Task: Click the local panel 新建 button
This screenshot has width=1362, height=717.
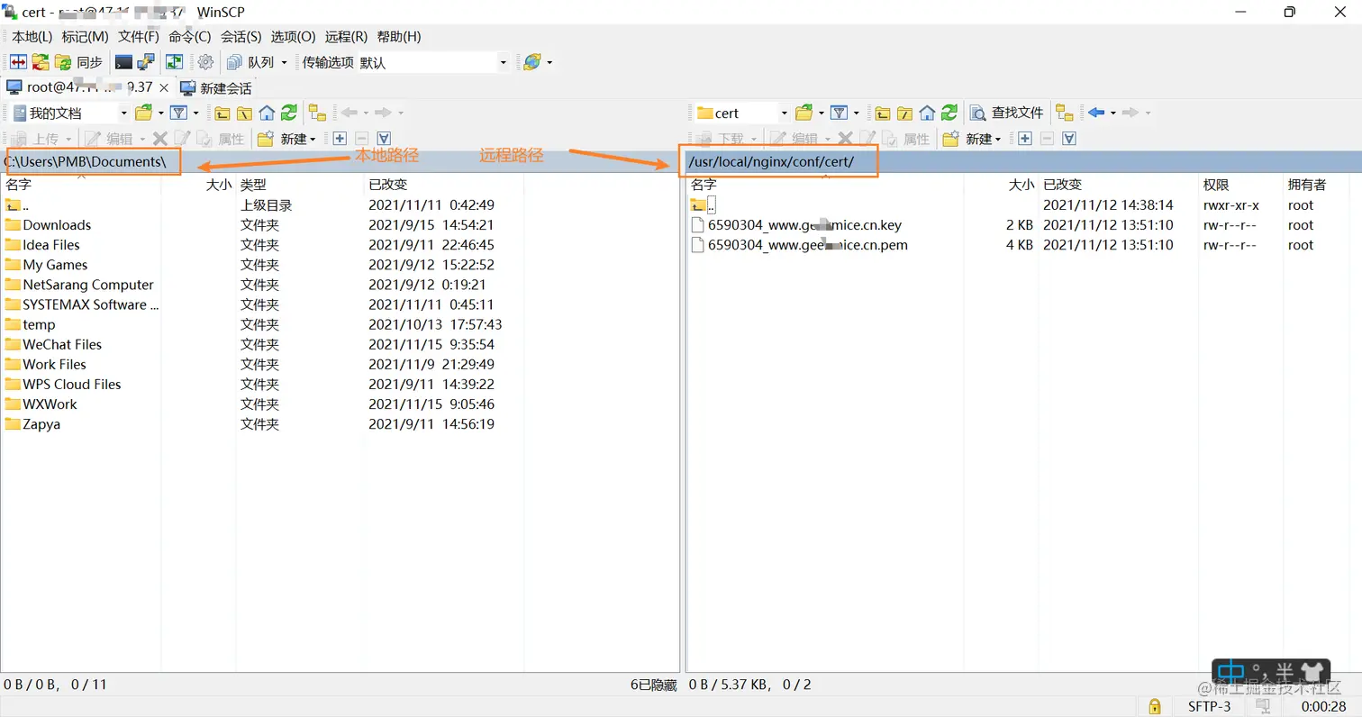Action: 286,139
